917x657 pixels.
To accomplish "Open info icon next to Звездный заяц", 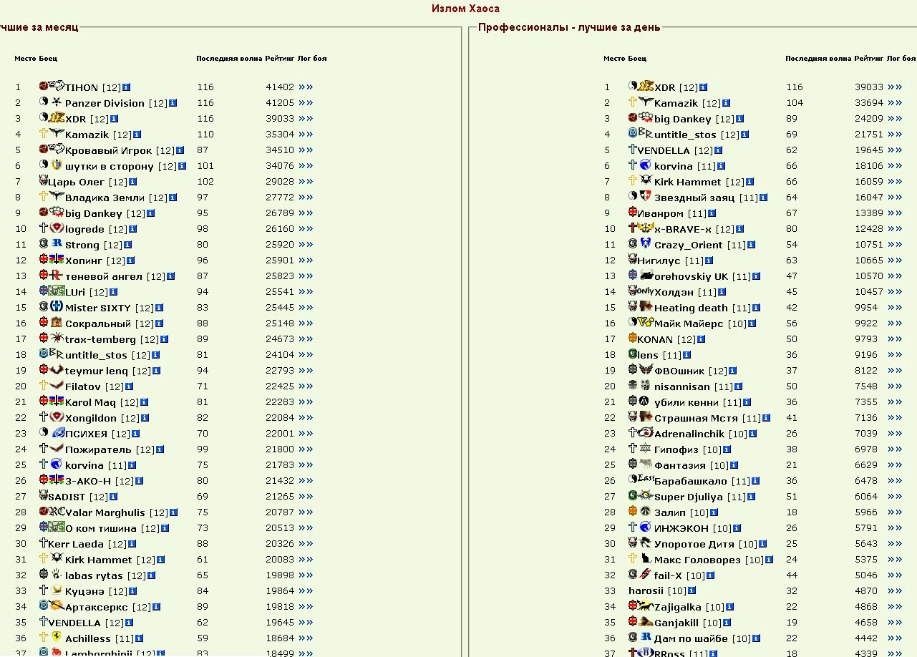I will (x=764, y=198).
